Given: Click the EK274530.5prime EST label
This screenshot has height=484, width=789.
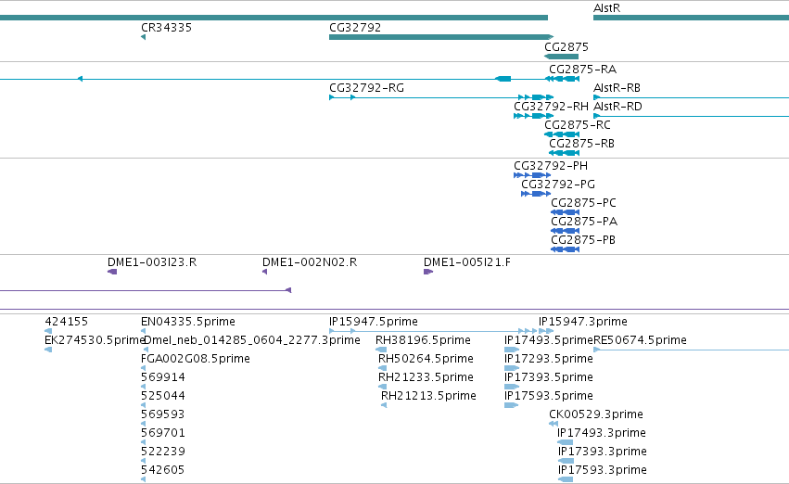Looking at the screenshot, I should click(x=95, y=340).
